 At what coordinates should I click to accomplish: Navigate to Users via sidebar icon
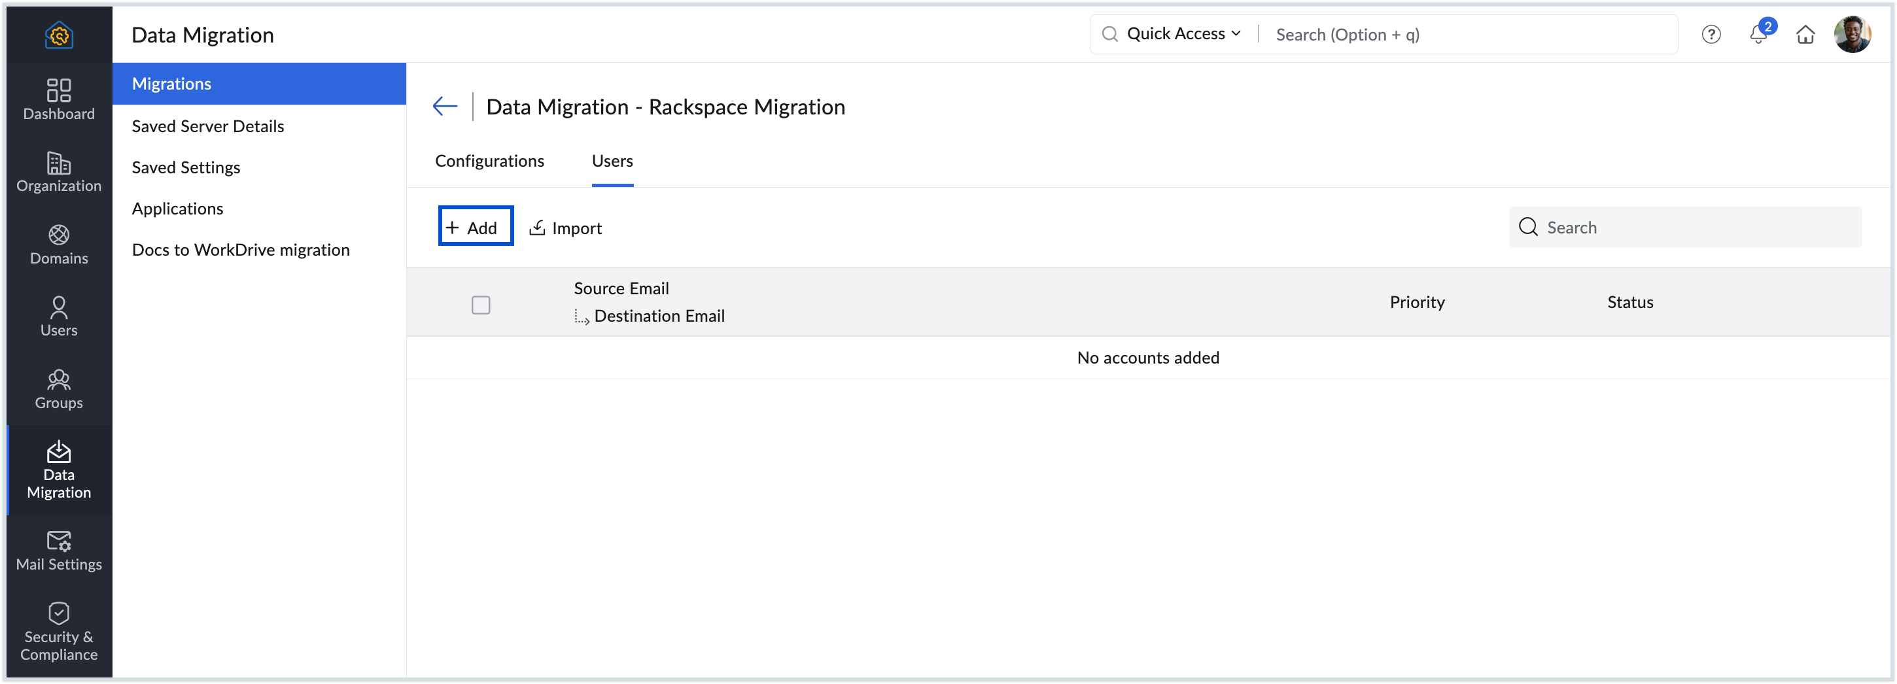pyautogui.click(x=58, y=316)
